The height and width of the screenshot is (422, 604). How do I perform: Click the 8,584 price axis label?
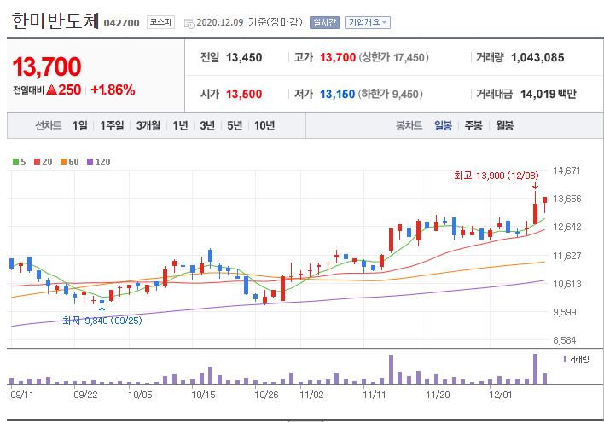[x=565, y=340]
